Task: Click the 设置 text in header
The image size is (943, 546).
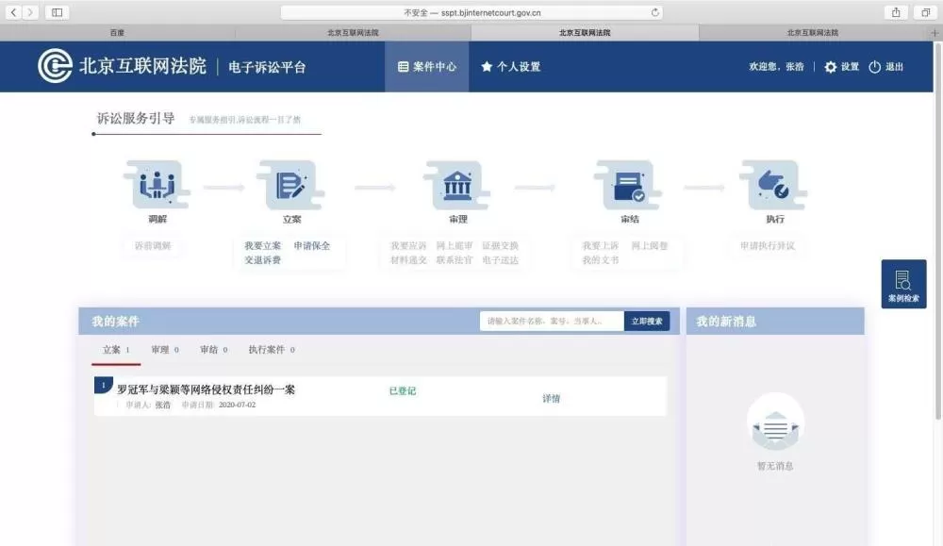Action: pyautogui.click(x=850, y=67)
